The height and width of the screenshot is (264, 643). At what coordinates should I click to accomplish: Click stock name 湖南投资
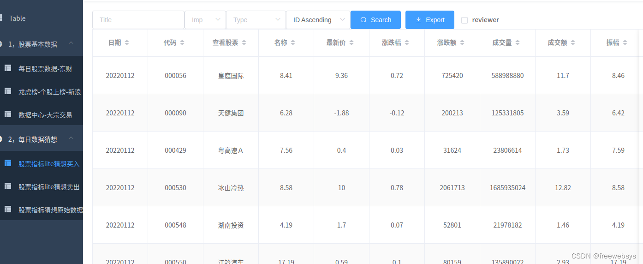click(x=231, y=225)
